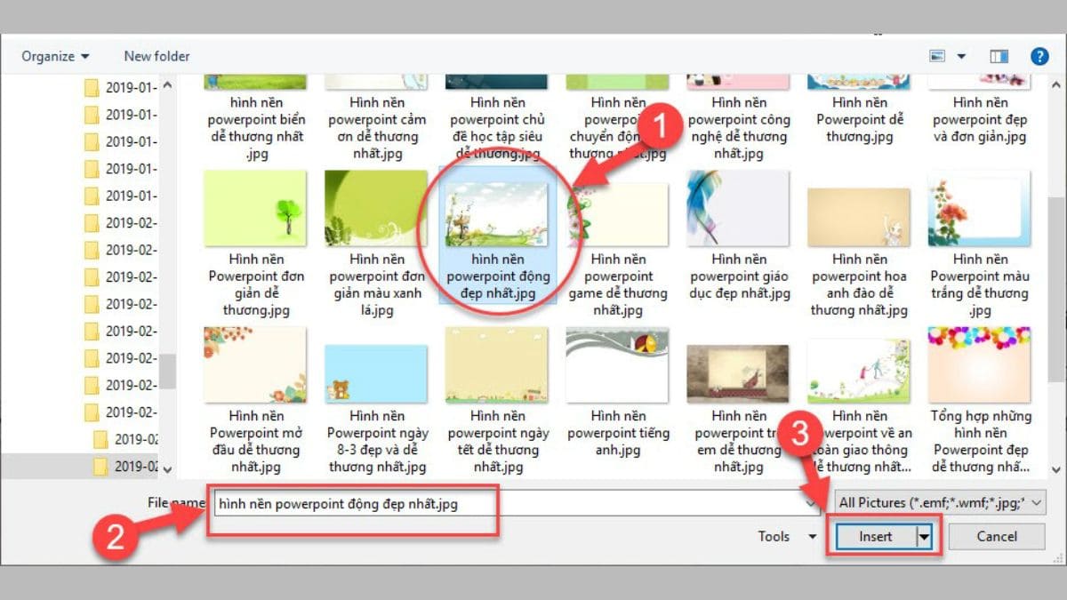The height and width of the screenshot is (600, 1067).
Task: Open the All Pictures file type dropdown
Action: click(x=939, y=503)
